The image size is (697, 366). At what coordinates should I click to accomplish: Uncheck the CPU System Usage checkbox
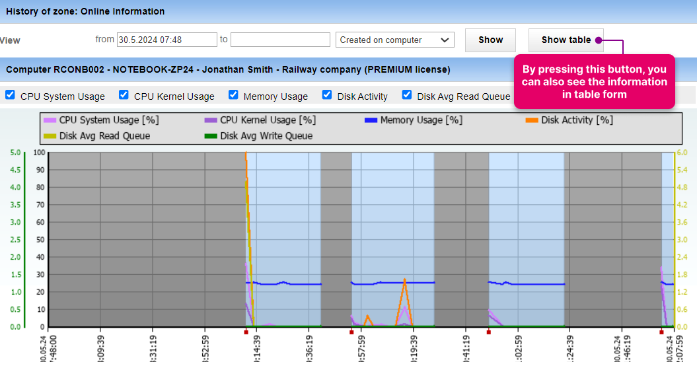(x=10, y=94)
